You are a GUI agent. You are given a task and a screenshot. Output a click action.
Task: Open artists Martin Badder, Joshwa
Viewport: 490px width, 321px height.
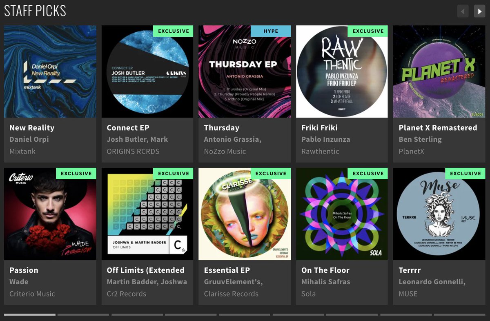click(147, 282)
